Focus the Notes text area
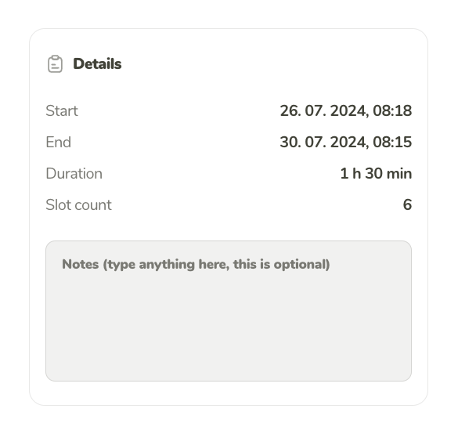The height and width of the screenshot is (434, 458). coord(229,311)
